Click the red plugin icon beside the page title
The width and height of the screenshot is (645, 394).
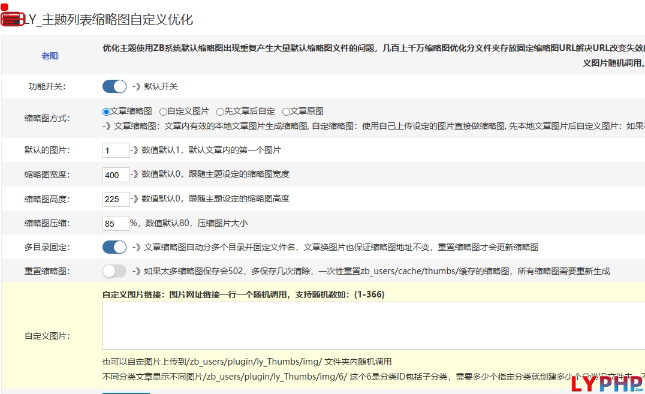pyautogui.click(x=12, y=18)
